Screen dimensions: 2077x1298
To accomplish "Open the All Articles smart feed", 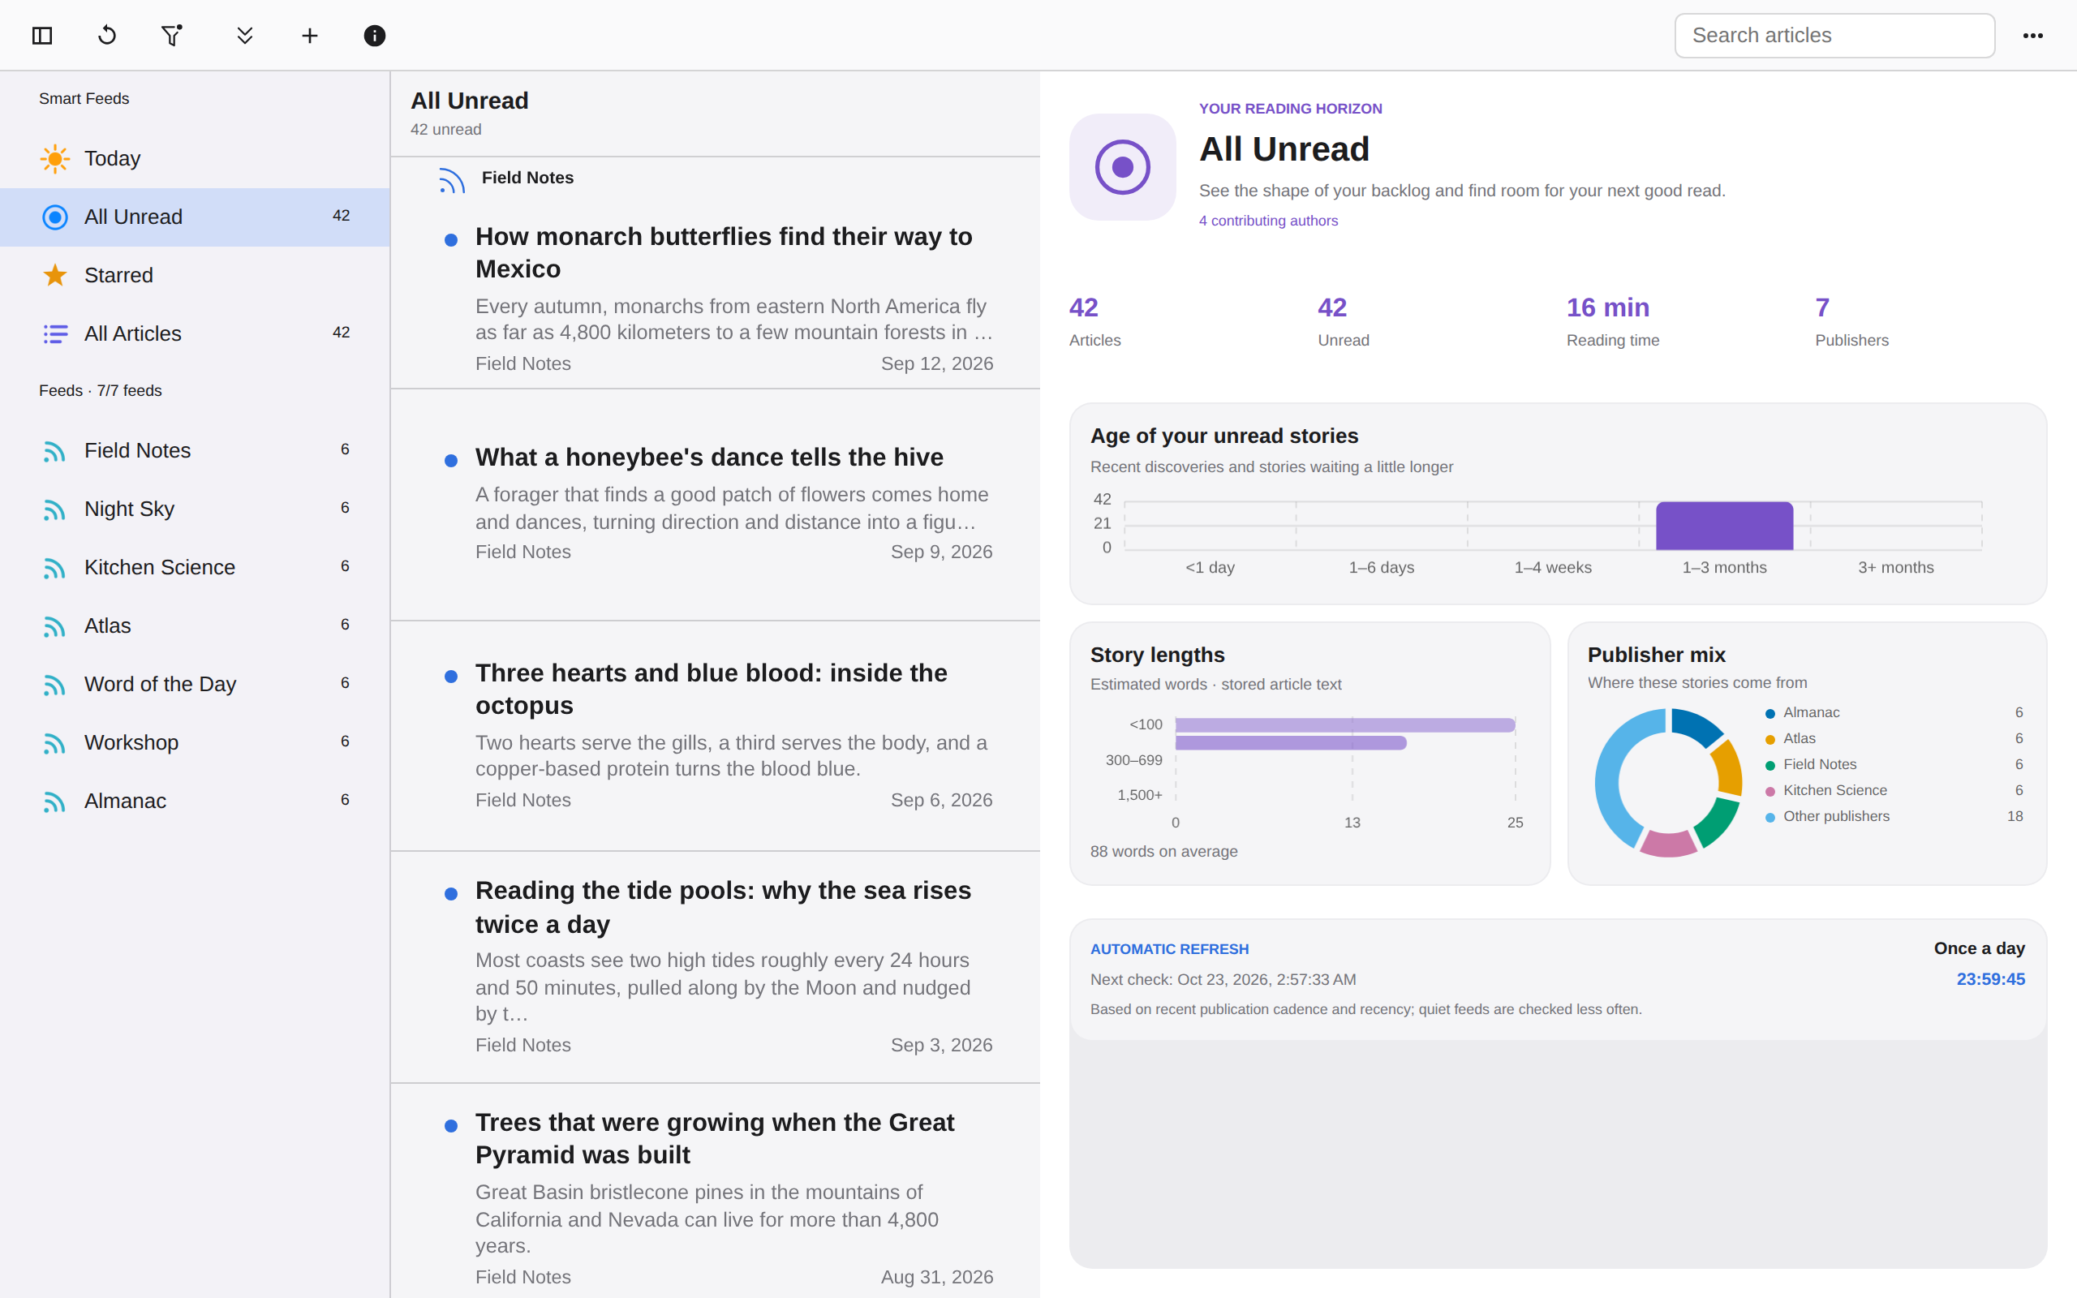I will (195, 334).
